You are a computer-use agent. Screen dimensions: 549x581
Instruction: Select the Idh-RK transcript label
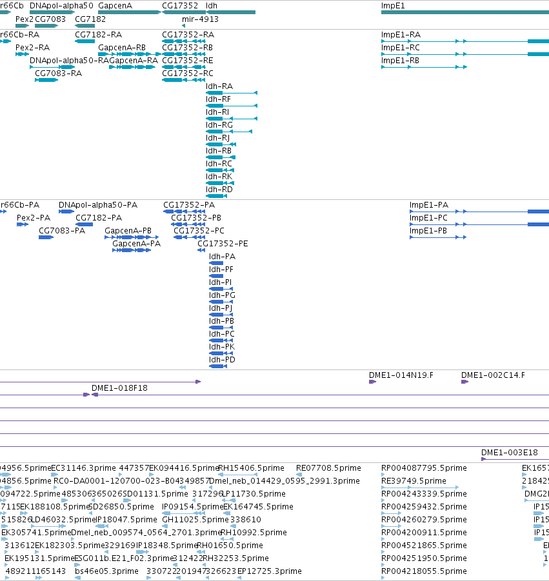coord(219,177)
